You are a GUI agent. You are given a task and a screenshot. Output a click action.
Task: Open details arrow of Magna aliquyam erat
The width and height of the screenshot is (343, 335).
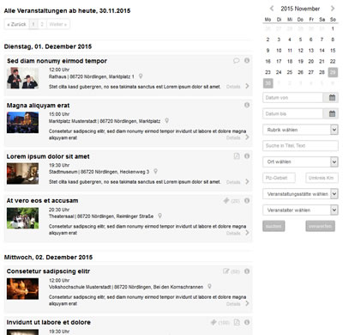[x=247, y=137]
